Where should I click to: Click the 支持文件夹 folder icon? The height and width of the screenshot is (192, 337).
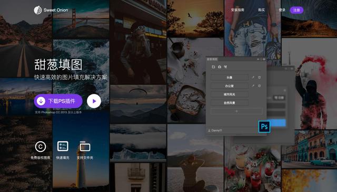pyautogui.click(x=85, y=146)
